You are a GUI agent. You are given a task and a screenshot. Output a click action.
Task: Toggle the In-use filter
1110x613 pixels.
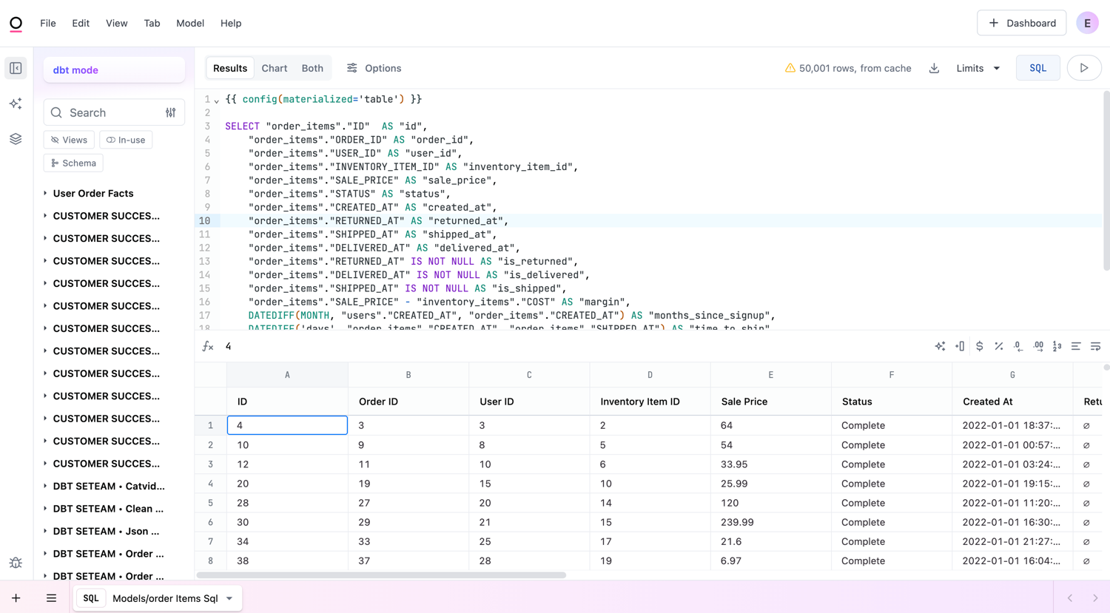pos(126,140)
